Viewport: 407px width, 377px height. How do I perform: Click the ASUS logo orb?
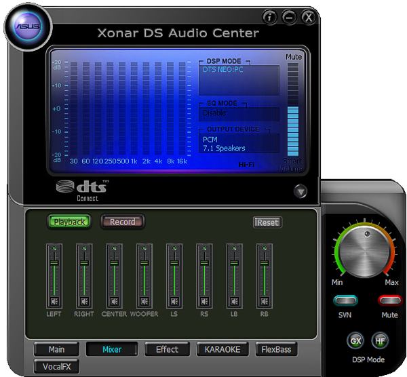click(28, 26)
